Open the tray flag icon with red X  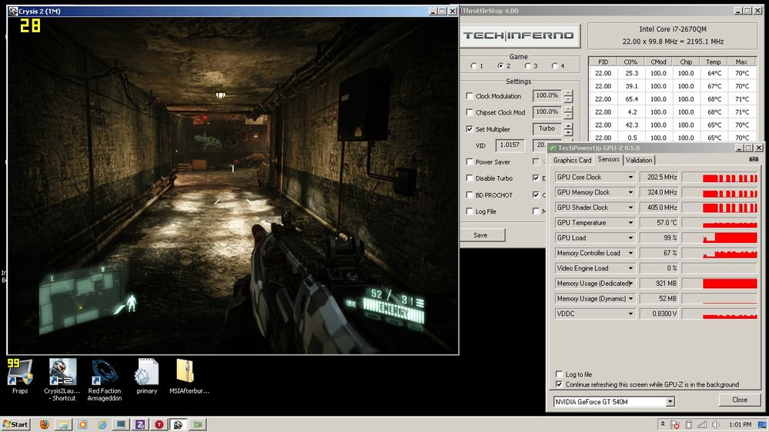675,424
